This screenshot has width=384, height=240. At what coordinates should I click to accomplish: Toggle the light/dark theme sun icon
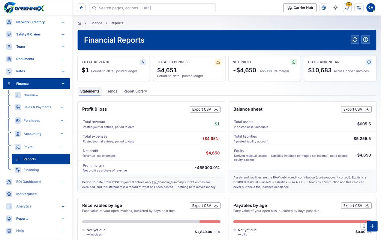[335, 8]
